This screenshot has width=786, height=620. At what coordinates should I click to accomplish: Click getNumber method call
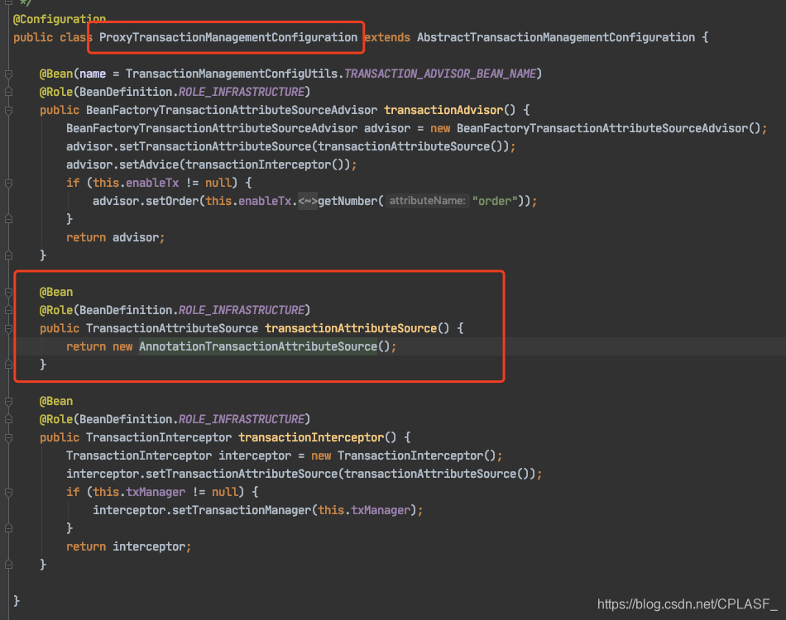tap(347, 202)
